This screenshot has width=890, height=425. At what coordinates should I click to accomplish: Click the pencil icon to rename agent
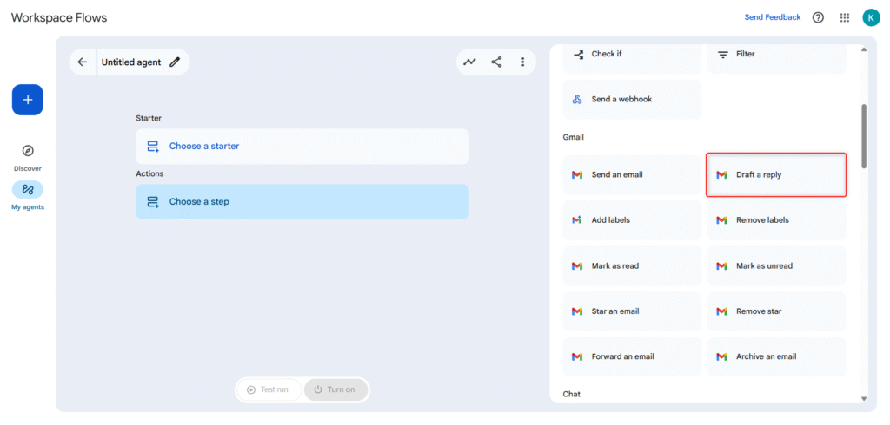click(x=176, y=62)
